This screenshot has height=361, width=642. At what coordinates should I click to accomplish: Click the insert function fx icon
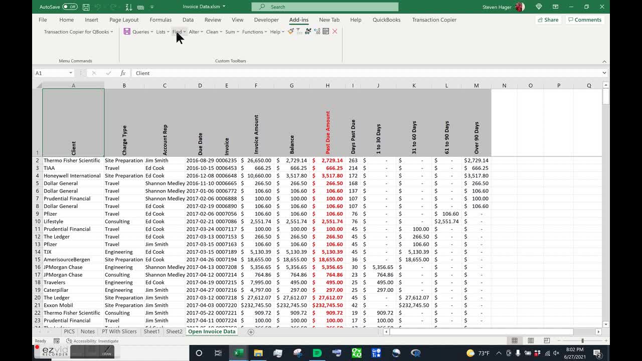click(x=123, y=73)
